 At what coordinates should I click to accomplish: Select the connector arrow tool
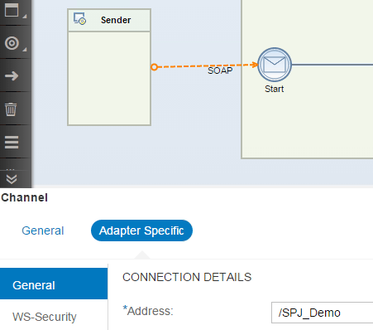coord(12,75)
